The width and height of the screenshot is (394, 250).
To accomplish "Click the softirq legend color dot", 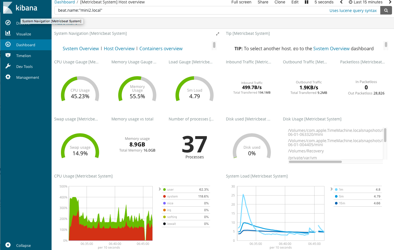I will click(164, 217).
